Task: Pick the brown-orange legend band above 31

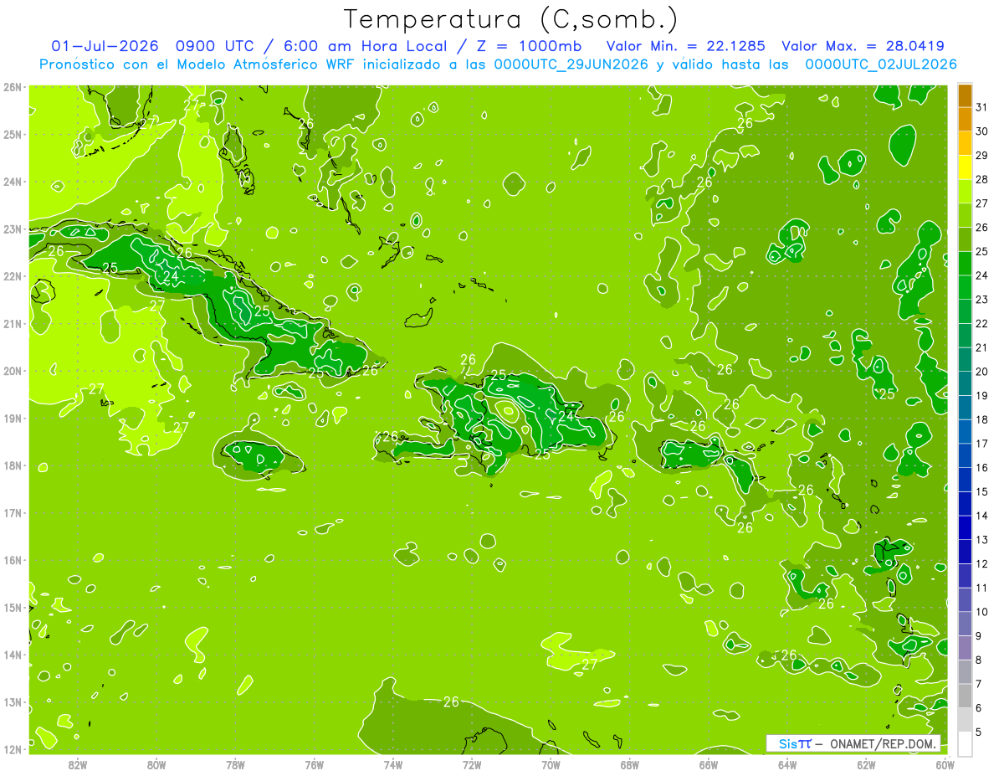Action: (965, 96)
